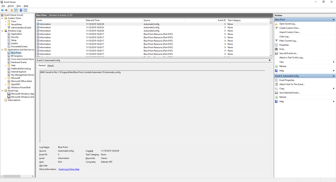
Task: Click the tree pane scroll right arrow
Action: (33, 176)
